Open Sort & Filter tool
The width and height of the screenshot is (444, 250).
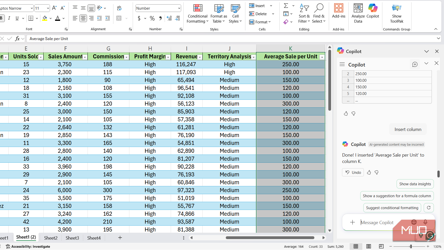click(304, 14)
